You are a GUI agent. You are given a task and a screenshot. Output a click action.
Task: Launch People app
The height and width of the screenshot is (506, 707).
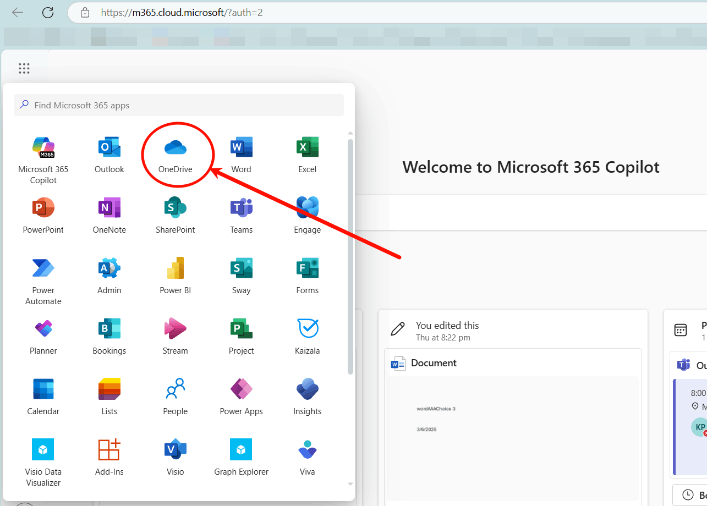click(x=176, y=396)
